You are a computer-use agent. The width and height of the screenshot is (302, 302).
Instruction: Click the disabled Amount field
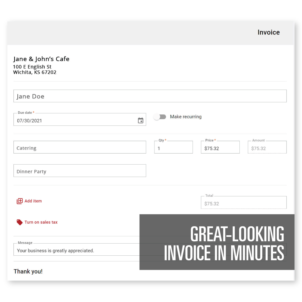[267, 147]
